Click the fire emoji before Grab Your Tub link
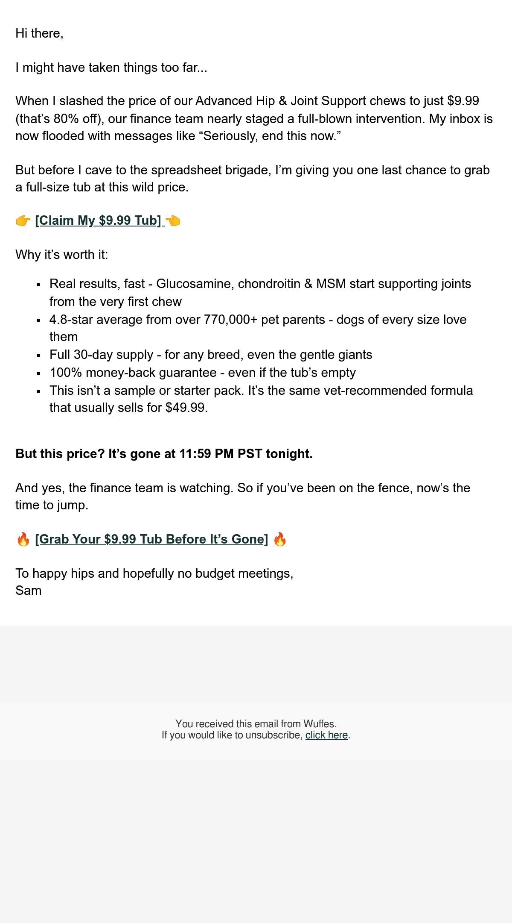The height and width of the screenshot is (923, 512). (x=23, y=539)
